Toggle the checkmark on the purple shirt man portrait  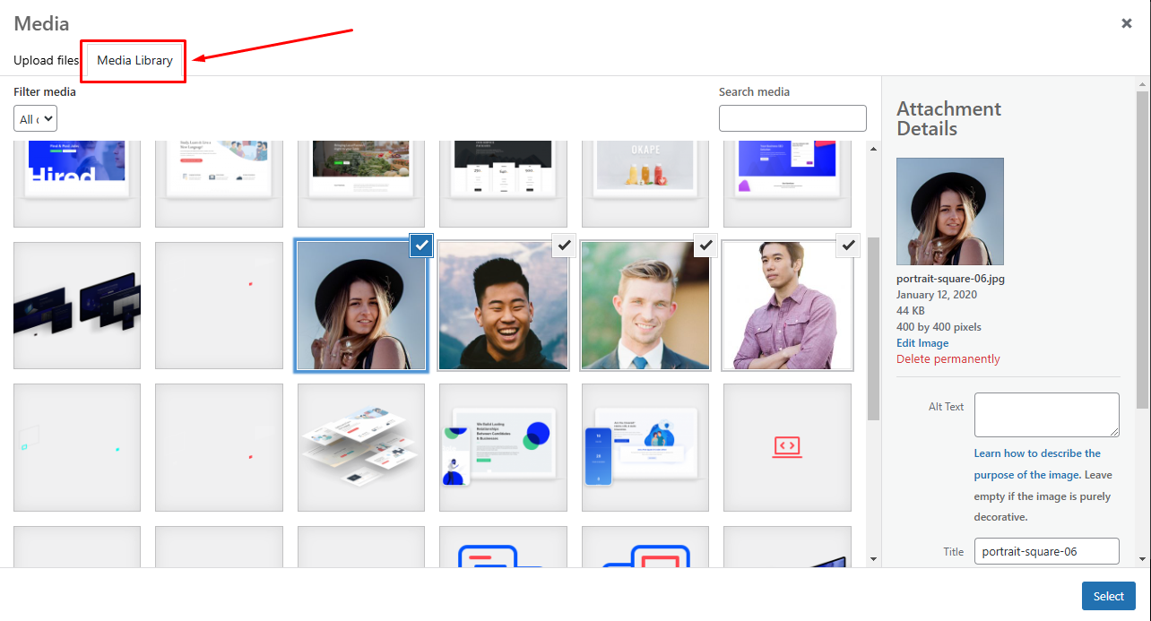[848, 245]
